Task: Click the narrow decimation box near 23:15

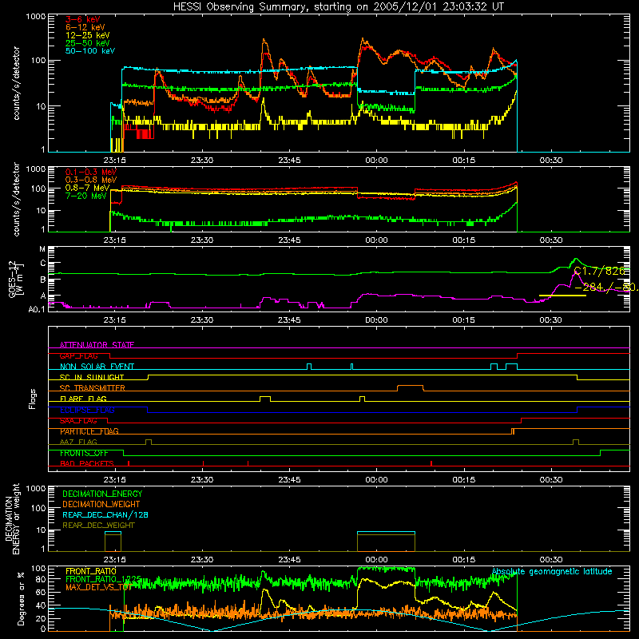Action: [x=113, y=542]
